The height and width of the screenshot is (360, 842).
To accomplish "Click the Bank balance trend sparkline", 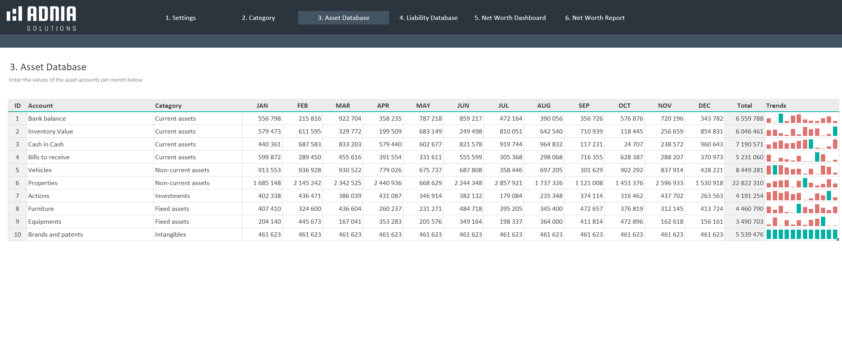I will [801, 119].
